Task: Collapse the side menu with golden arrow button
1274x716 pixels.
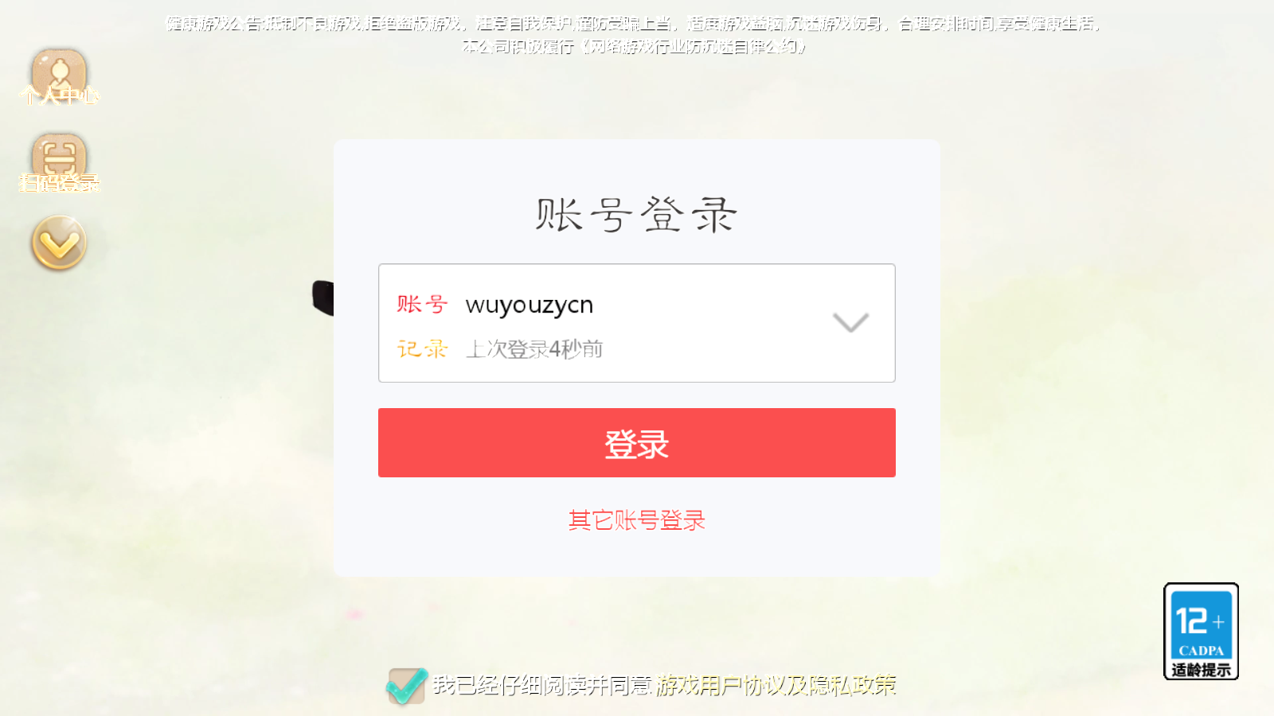Action: click(x=59, y=243)
